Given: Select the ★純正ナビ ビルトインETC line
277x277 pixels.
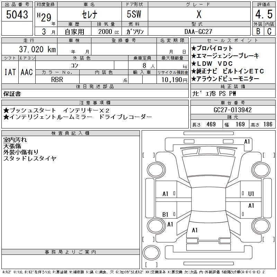Looking at the screenshot, I should click(x=228, y=71).
